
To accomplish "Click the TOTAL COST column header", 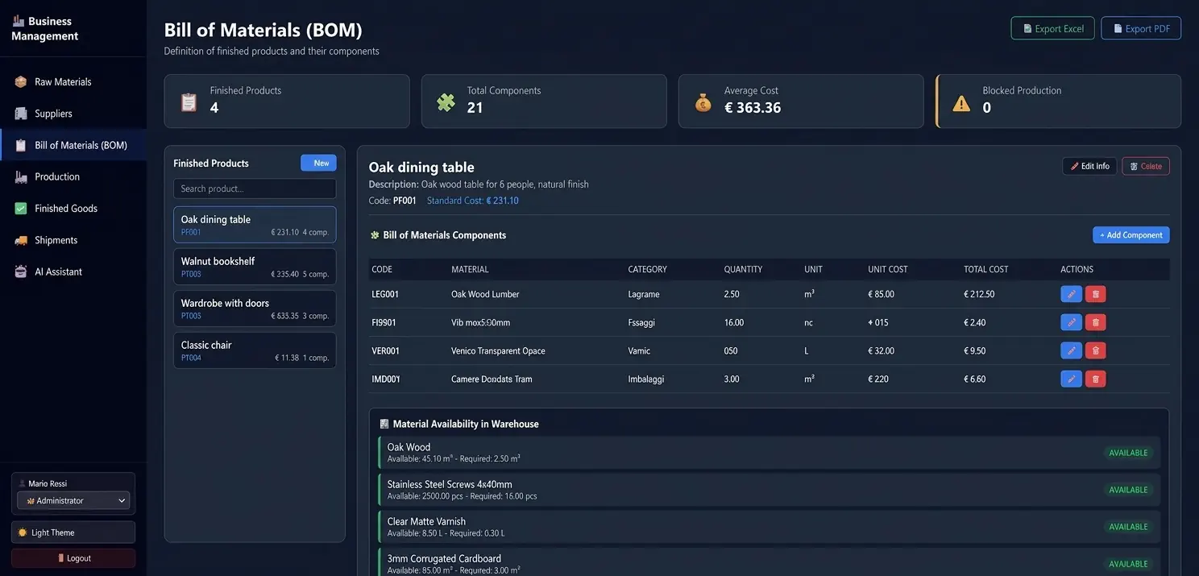I will (985, 269).
